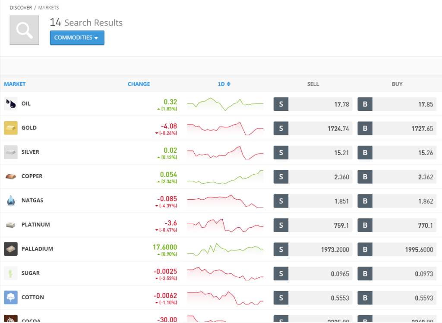Click the magnifying glass search icon
442x323 pixels.
(25, 30)
